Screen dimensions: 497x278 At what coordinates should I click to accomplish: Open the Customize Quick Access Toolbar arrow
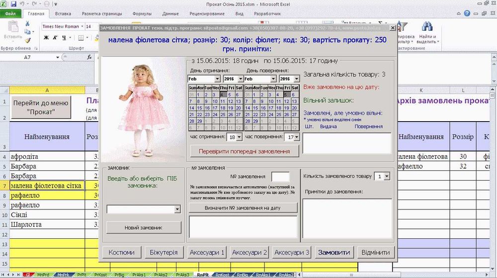(56, 4)
